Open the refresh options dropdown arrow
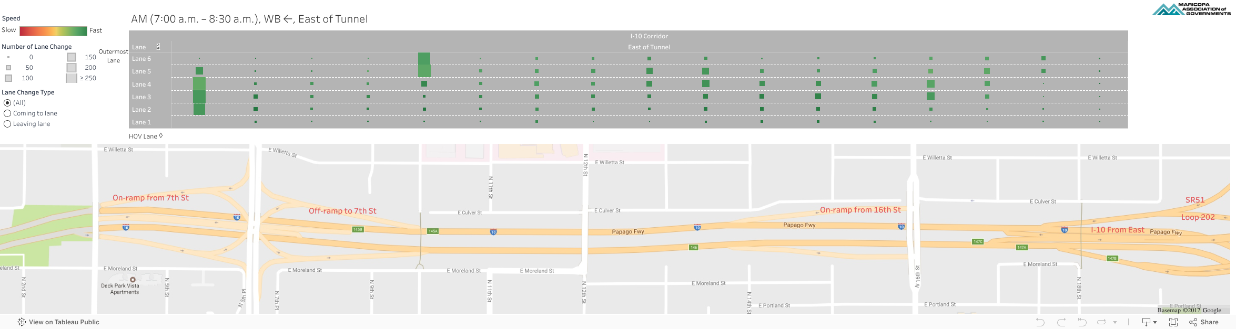The height and width of the screenshot is (329, 1236). click(x=1115, y=323)
